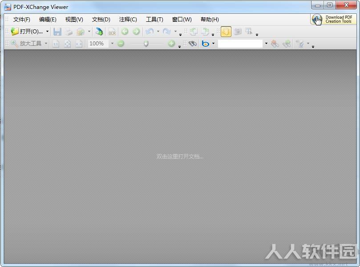Minimize the PDF-XChange Viewer window
Viewport: 360px width, 267px height.
click(x=318, y=5)
